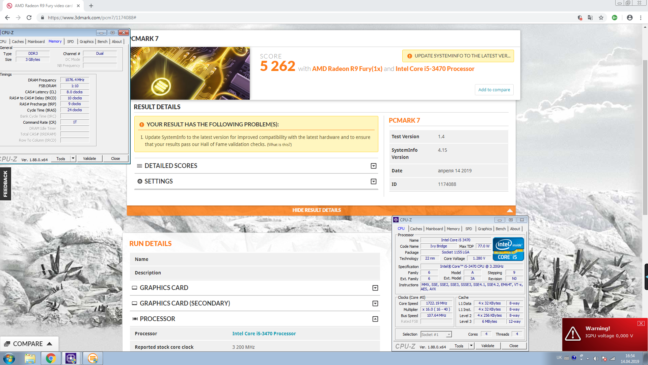Screen dimensions: 648x365
Task: Switch to Caches tab in lower CPU-Z window
Action: (416, 229)
